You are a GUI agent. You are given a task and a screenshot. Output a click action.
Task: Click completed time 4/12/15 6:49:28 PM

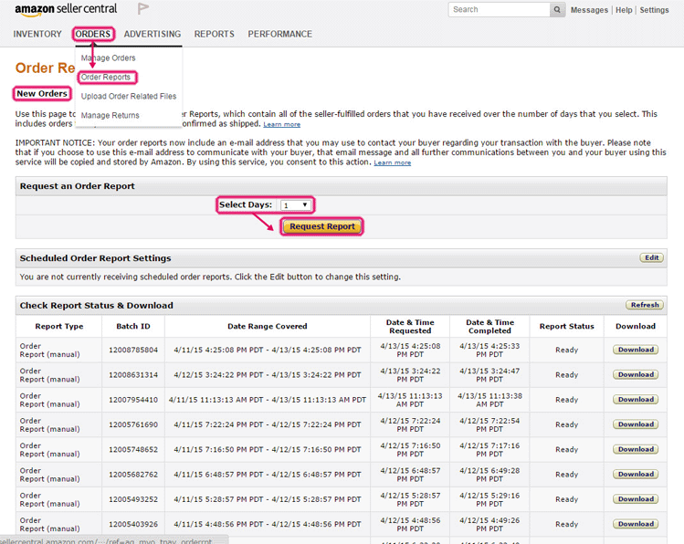pyautogui.click(x=489, y=475)
